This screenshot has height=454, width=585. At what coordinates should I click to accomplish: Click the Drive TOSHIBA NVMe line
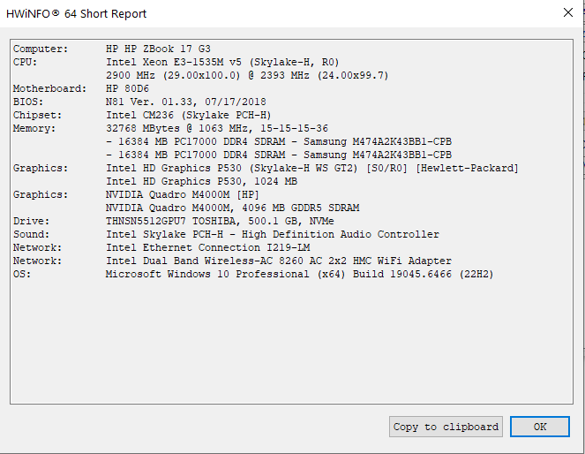(220, 221)
